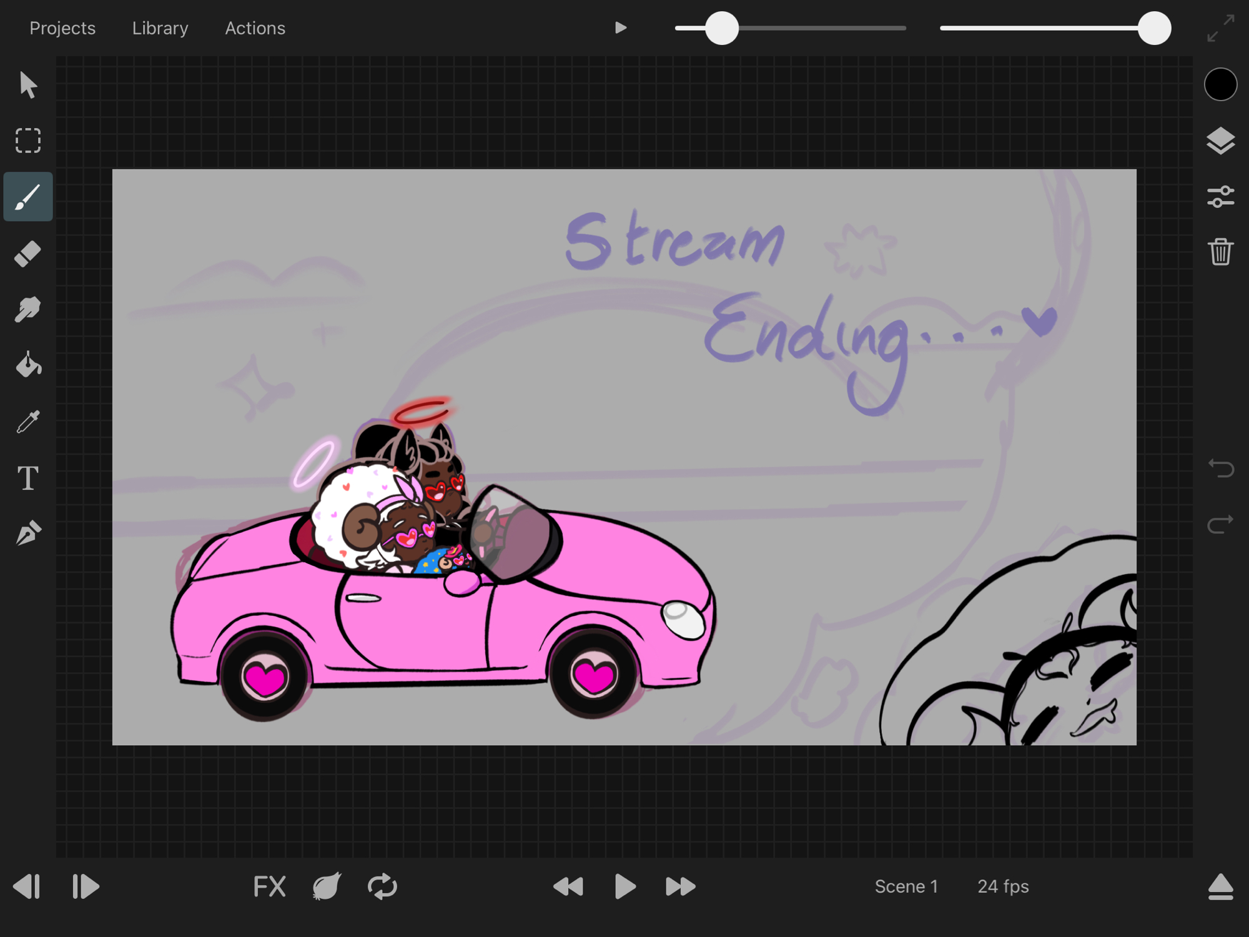Screen dimensions: 1249x937
Task: Select the Paint Bucket fill tool
Action: 28,365
